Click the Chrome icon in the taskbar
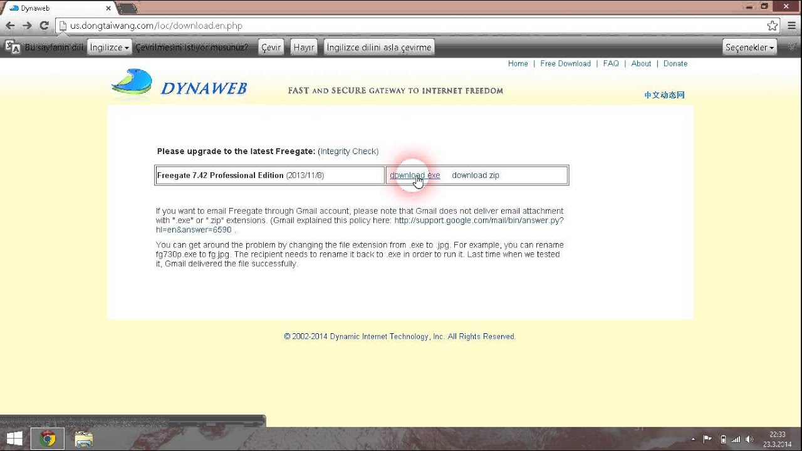The height and width of the screenshot is (451, 802). pos(48,438)
